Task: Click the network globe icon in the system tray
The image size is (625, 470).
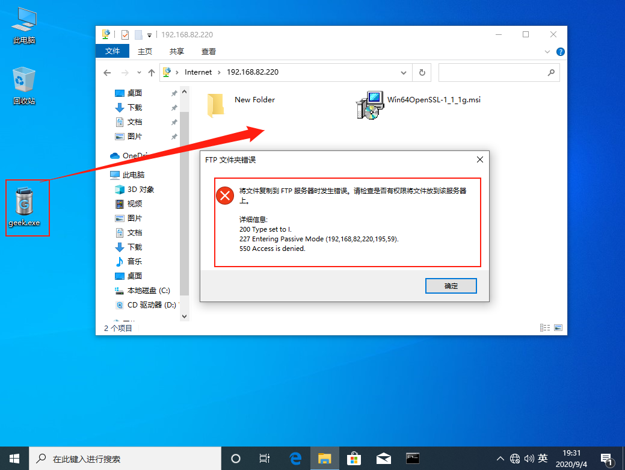Action: click(515, 459)
